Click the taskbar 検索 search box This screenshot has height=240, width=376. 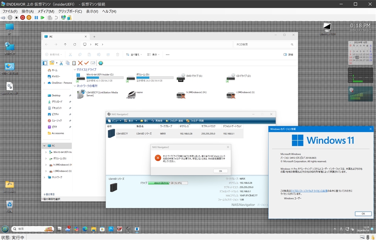(33, 229)
